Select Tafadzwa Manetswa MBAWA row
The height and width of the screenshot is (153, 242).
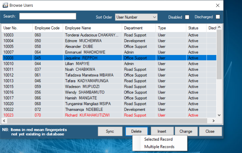click(x=109, y=75)
